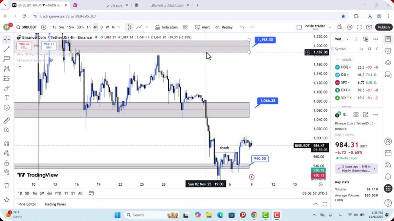
Task: Open the price scale settings gear
Action: (321, 184)
